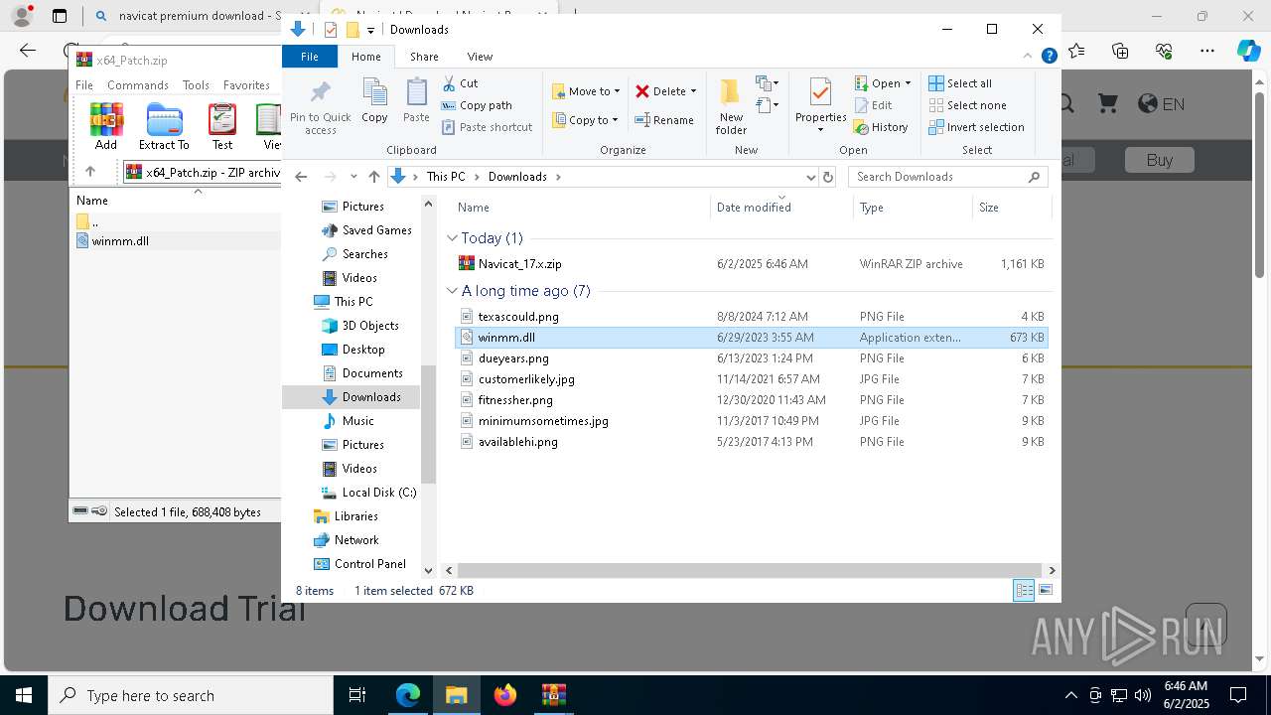Screen dimensions: 1271x715
Task: Select Navicat_17.x.zip file
Action: (x=750, y=264)
